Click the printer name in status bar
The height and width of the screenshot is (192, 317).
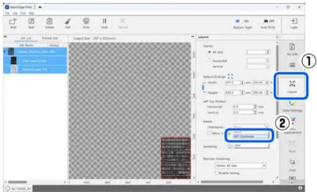click(21, 188)
